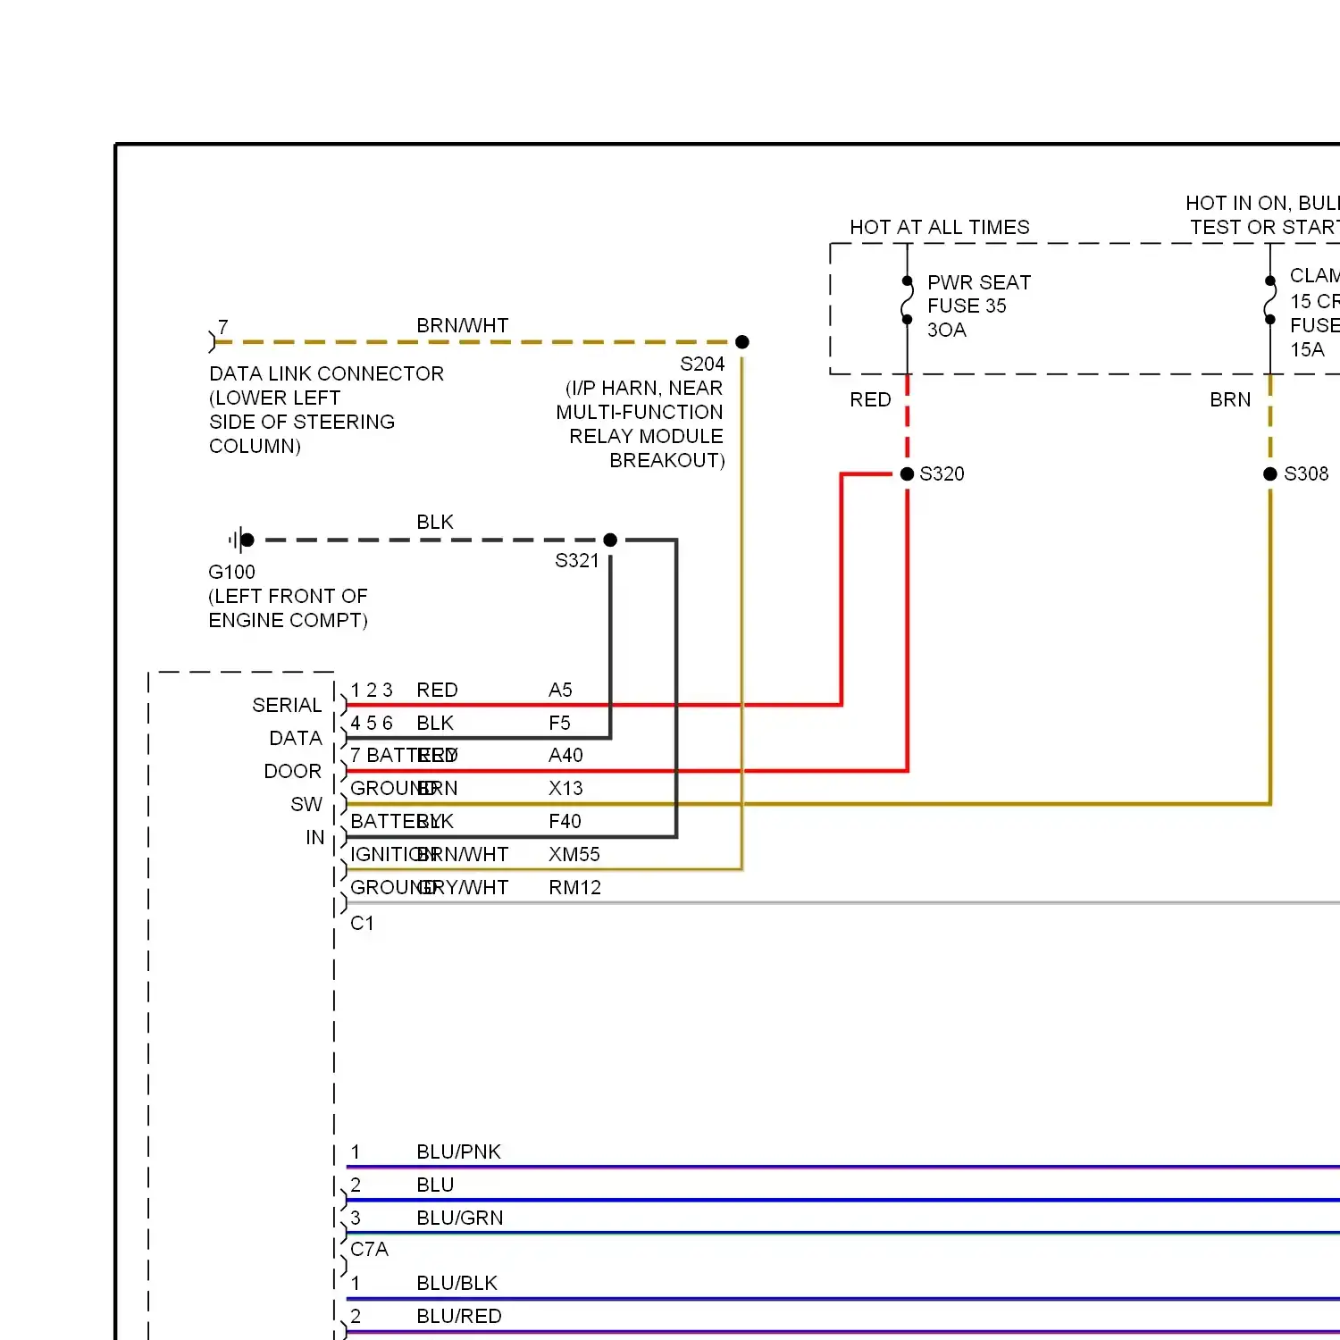Viewport: 1340px width, 1340px height.
Task: Click the RM12 circuit code
Action: click(575, 887)
